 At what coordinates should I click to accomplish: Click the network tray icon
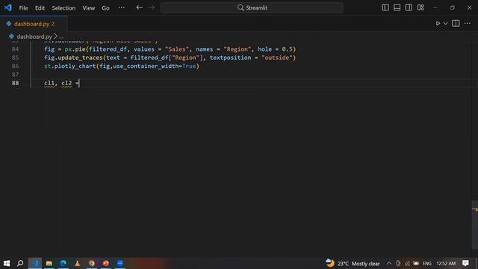(x=407, y=263)
